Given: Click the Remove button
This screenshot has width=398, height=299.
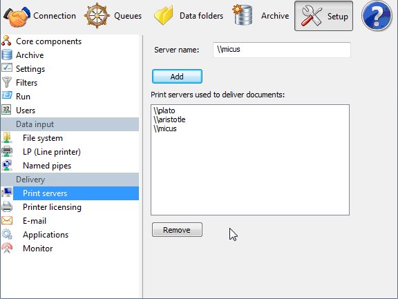Looking at the screenshot, I should (x=177, y=230).
